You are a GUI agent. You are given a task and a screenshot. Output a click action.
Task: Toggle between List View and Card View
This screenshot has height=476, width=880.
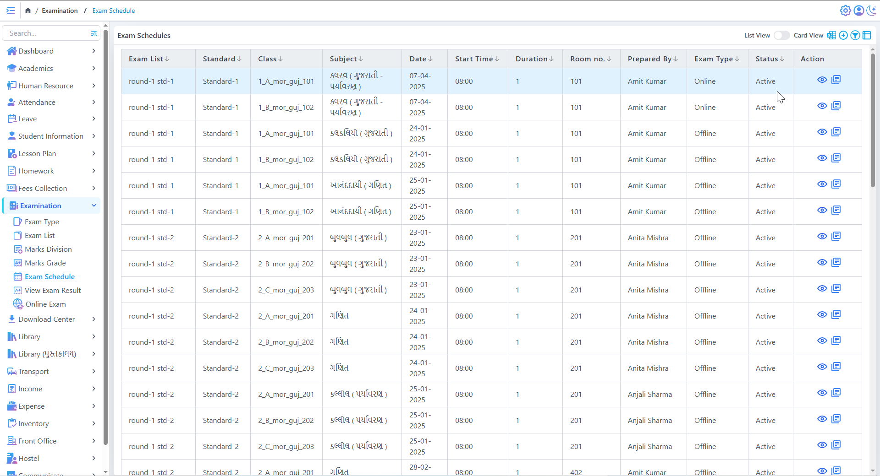pos(781,35)
